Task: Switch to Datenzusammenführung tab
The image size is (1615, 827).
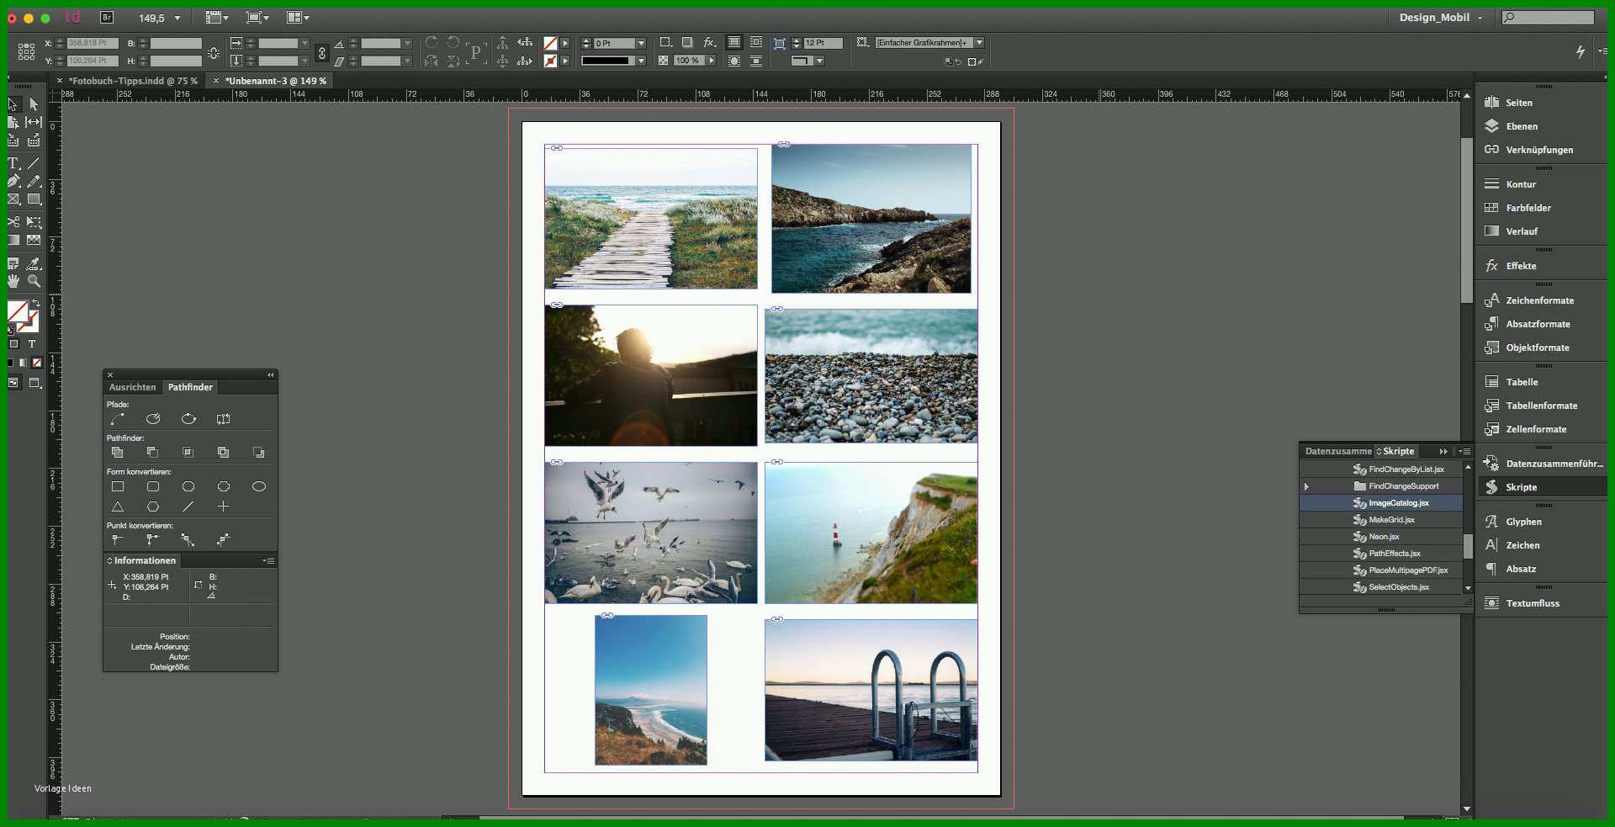Action: (x=1337, y=451)
